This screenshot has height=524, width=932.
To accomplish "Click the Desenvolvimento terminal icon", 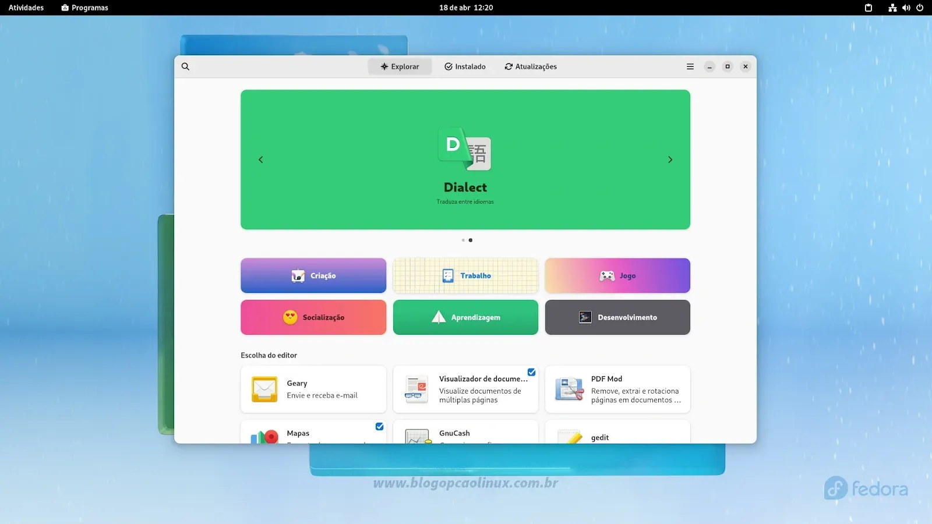I will [585, 317].
